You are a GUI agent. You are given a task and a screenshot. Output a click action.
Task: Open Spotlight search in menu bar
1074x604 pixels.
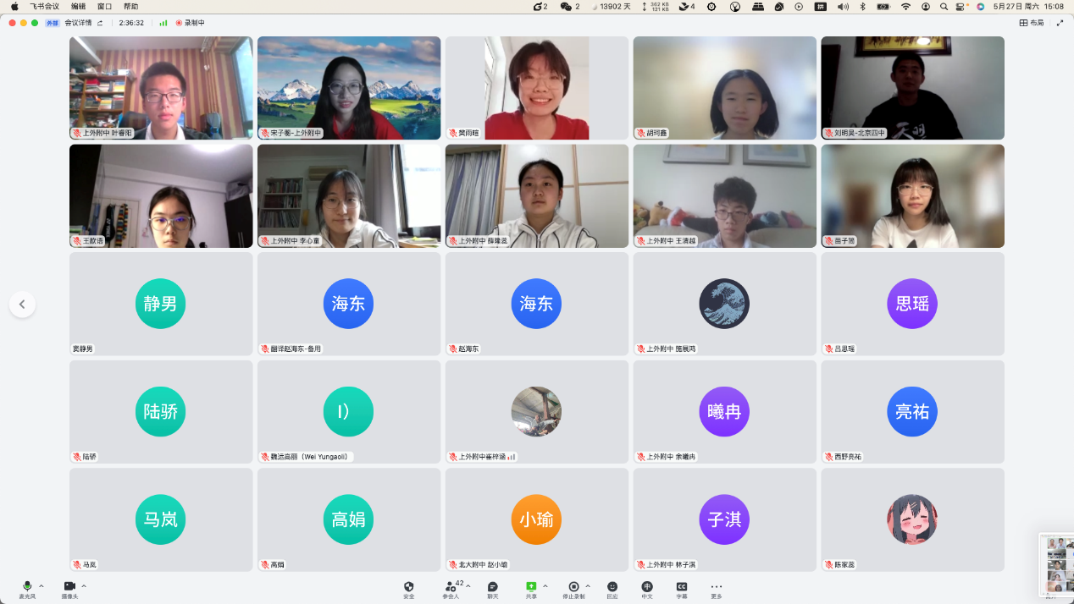tap(944, 6)
